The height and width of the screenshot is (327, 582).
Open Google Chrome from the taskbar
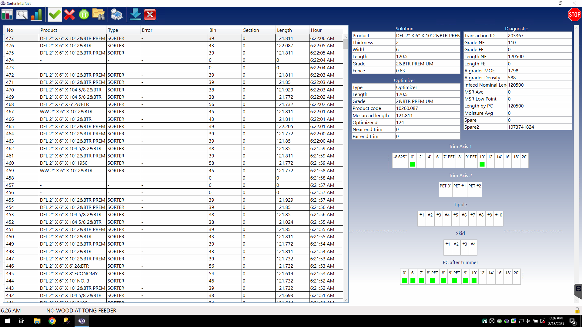pyautogui.click(x=52, y=321)
